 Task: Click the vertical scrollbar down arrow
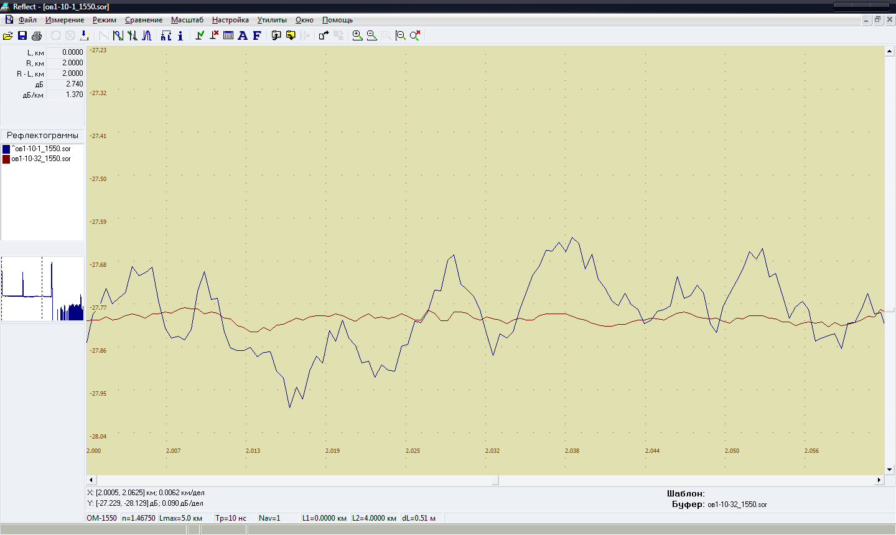click(889, 470)
